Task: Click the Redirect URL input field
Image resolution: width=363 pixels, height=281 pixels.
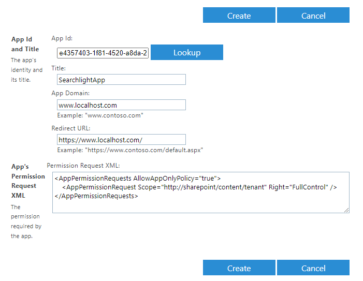Action: (x=121, y=139)
